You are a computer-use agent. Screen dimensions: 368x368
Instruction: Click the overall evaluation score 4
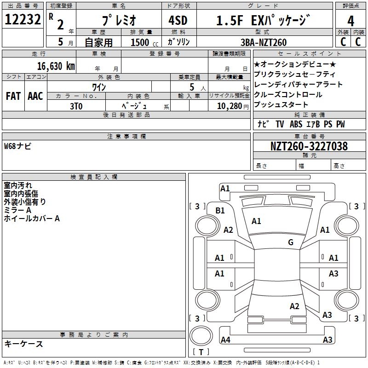click(x=351, y=21)
